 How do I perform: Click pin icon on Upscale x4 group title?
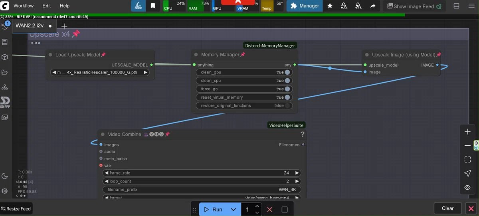coord(76,34)
